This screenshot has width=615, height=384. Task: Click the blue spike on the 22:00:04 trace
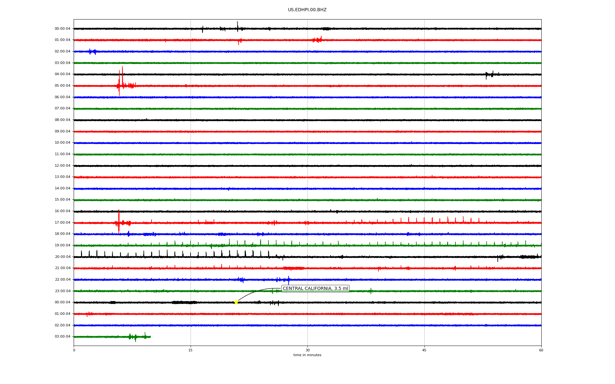coord(289,280)
